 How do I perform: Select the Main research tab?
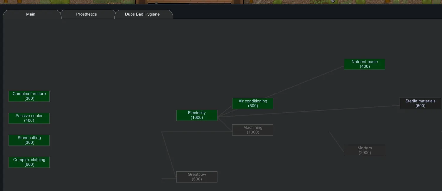point(31,14)
